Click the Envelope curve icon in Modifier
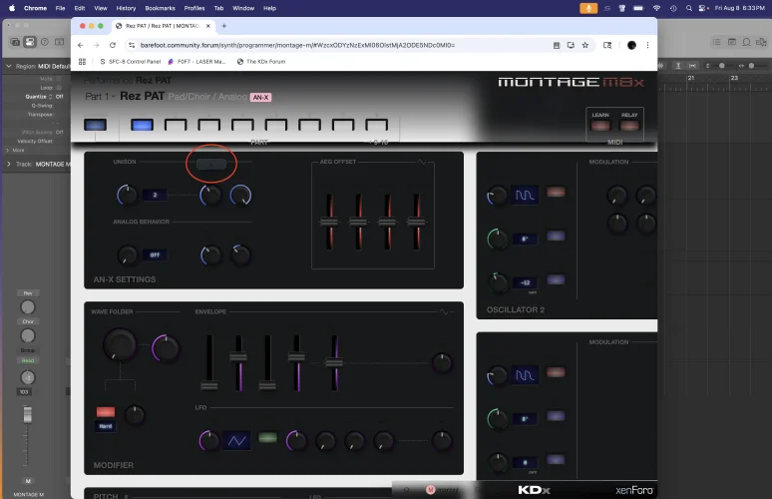Viewport: 772px width, 499px height. (446, 311)
